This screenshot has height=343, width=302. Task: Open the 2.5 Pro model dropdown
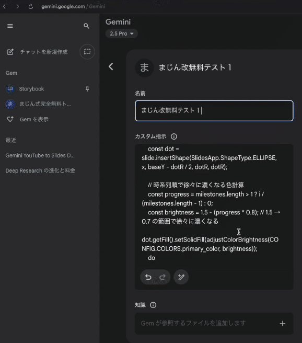tap(122, 33)
